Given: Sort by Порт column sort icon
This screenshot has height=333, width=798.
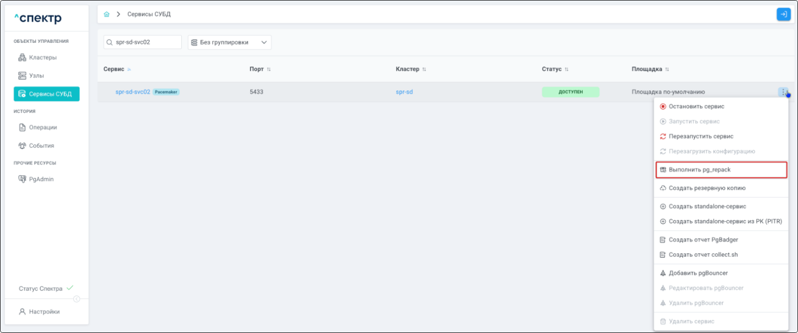Looking at the screenshot, I should point(269,69).
